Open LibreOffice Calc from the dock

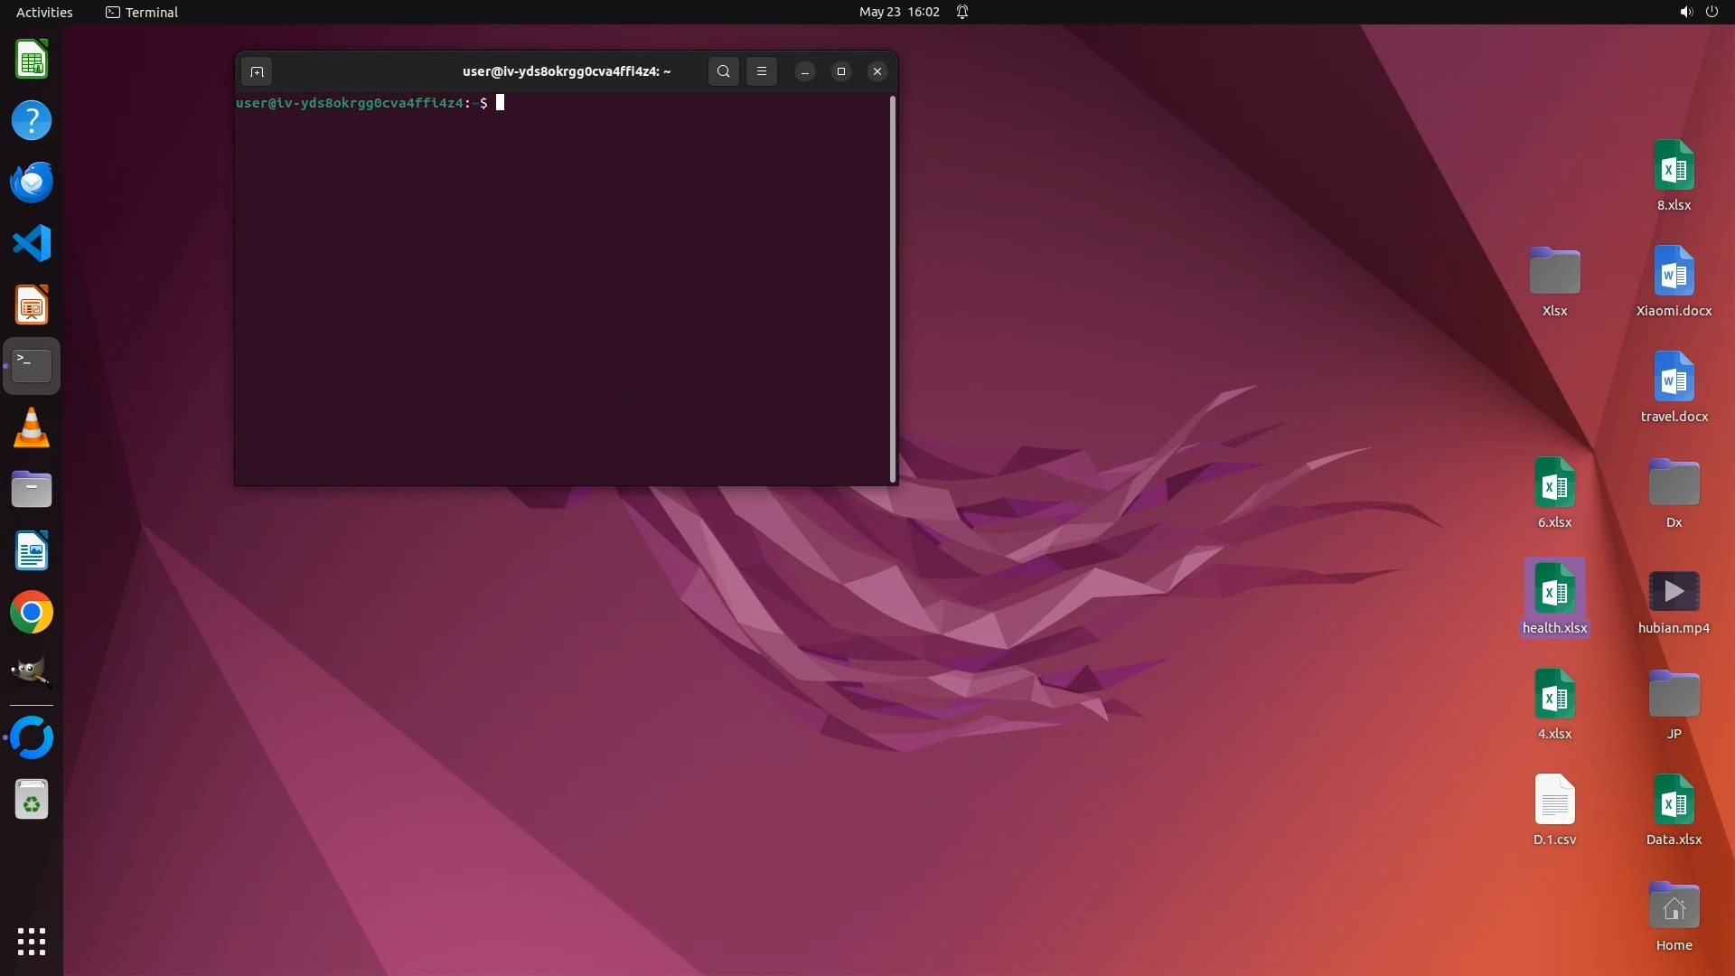pos(32,61)
